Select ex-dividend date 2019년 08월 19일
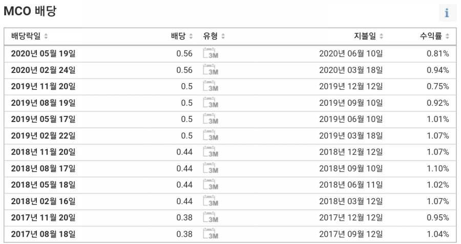This screenshot has width=461, height=244. (x=43, y=103)
